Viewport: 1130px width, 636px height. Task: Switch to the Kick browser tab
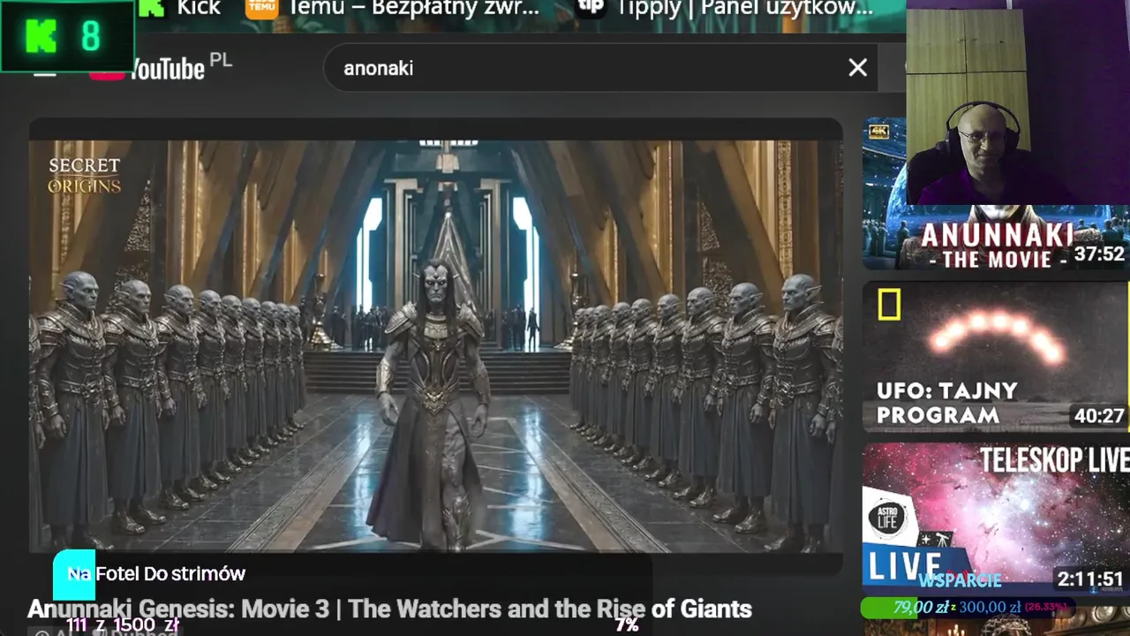coord(180,9)
